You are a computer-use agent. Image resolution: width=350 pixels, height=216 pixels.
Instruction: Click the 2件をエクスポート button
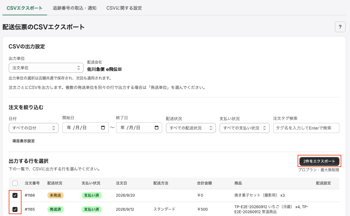pos(319,161)
